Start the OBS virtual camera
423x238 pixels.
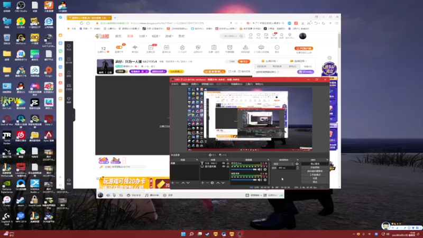(x=315, y=171)
